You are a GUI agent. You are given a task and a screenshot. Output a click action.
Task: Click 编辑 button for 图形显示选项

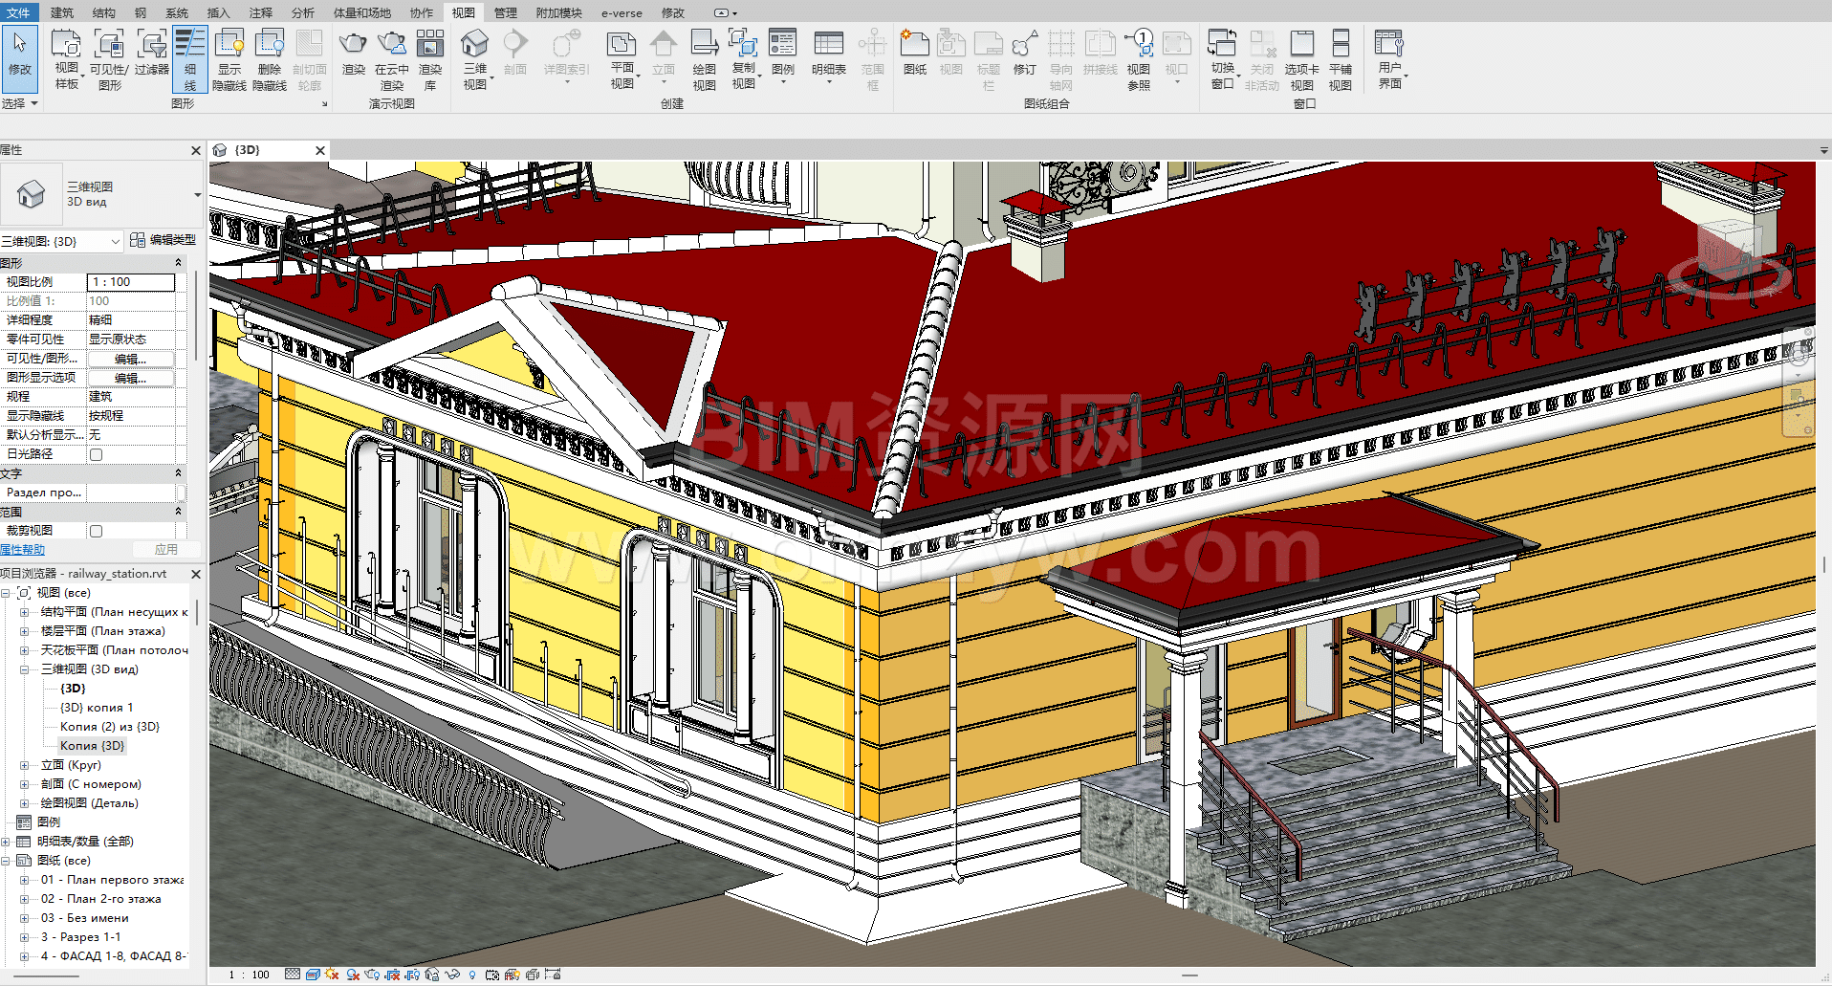coord(131,378)
